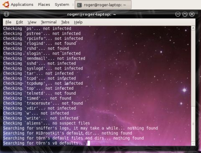The height and width of the screenshot is (153, 201).
Task: Select the roger@roger-laptop taskbar window button
Action: pos(103,5)
